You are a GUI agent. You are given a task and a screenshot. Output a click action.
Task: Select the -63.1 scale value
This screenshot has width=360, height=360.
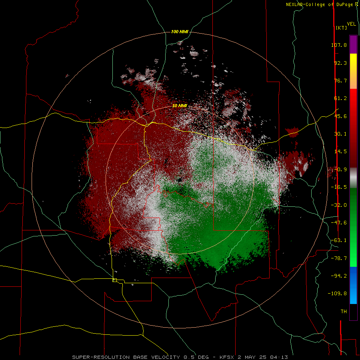339,240
